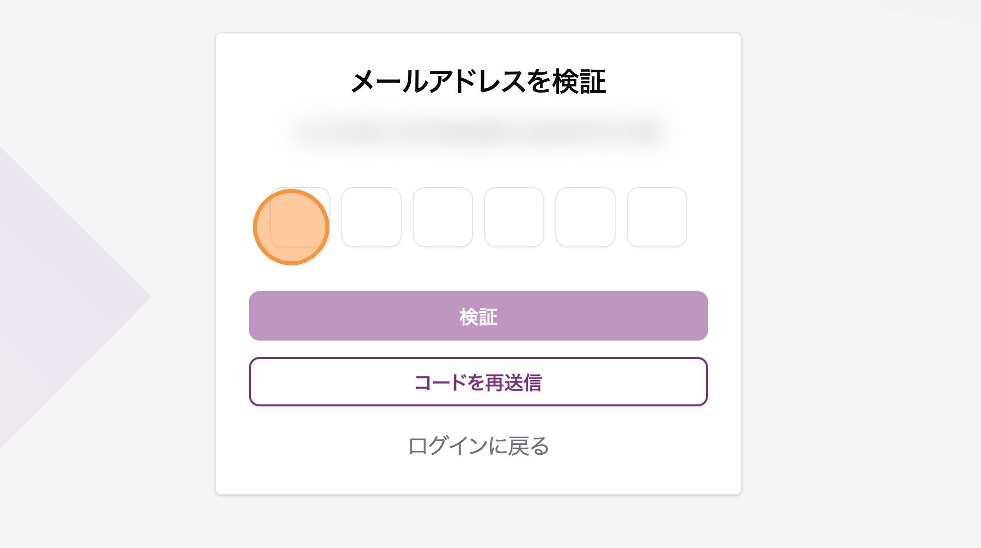
Task: Place cursor in the last digit box
Action: point(657,217)
